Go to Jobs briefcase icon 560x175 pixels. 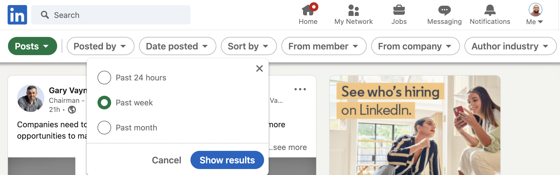[x=399, y=10]
